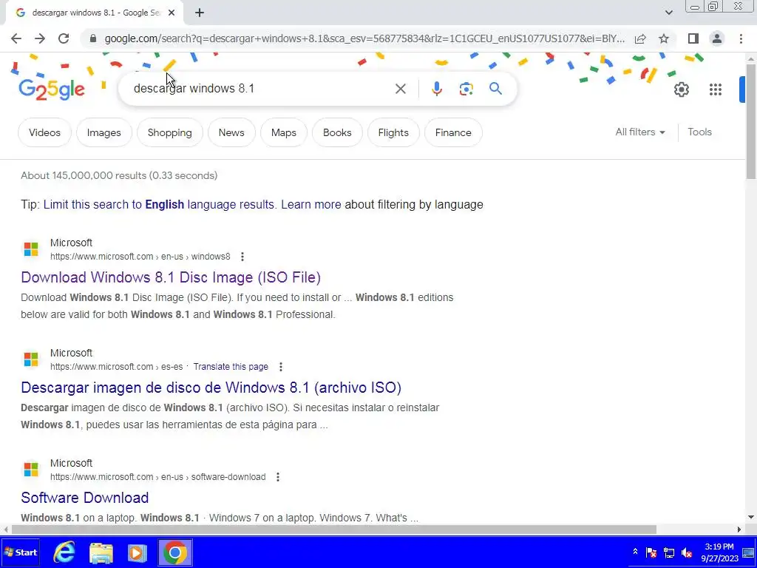The image size is (757, 568).
Task: Limit this search to English results link
Action: click(159, 204)
